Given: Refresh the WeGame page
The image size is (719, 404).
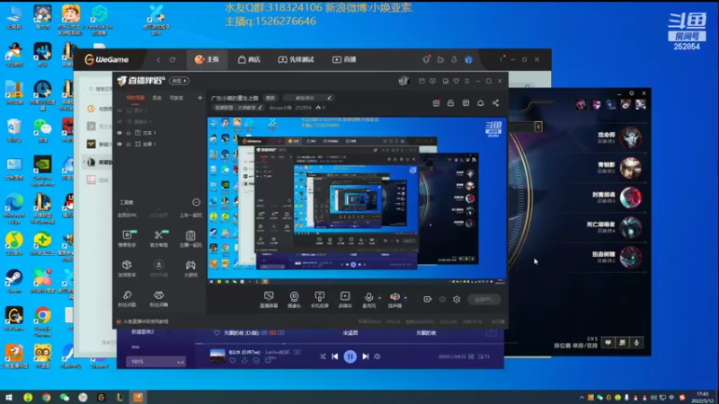Looking at the screenshot, I should (173, 59).
